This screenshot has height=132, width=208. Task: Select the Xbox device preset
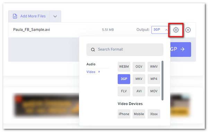[x=154, y=114]
